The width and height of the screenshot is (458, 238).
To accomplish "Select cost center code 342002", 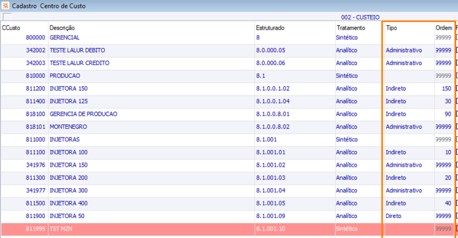I will 35,50.
